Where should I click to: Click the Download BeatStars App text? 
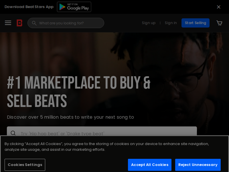(x=29, y=7)
